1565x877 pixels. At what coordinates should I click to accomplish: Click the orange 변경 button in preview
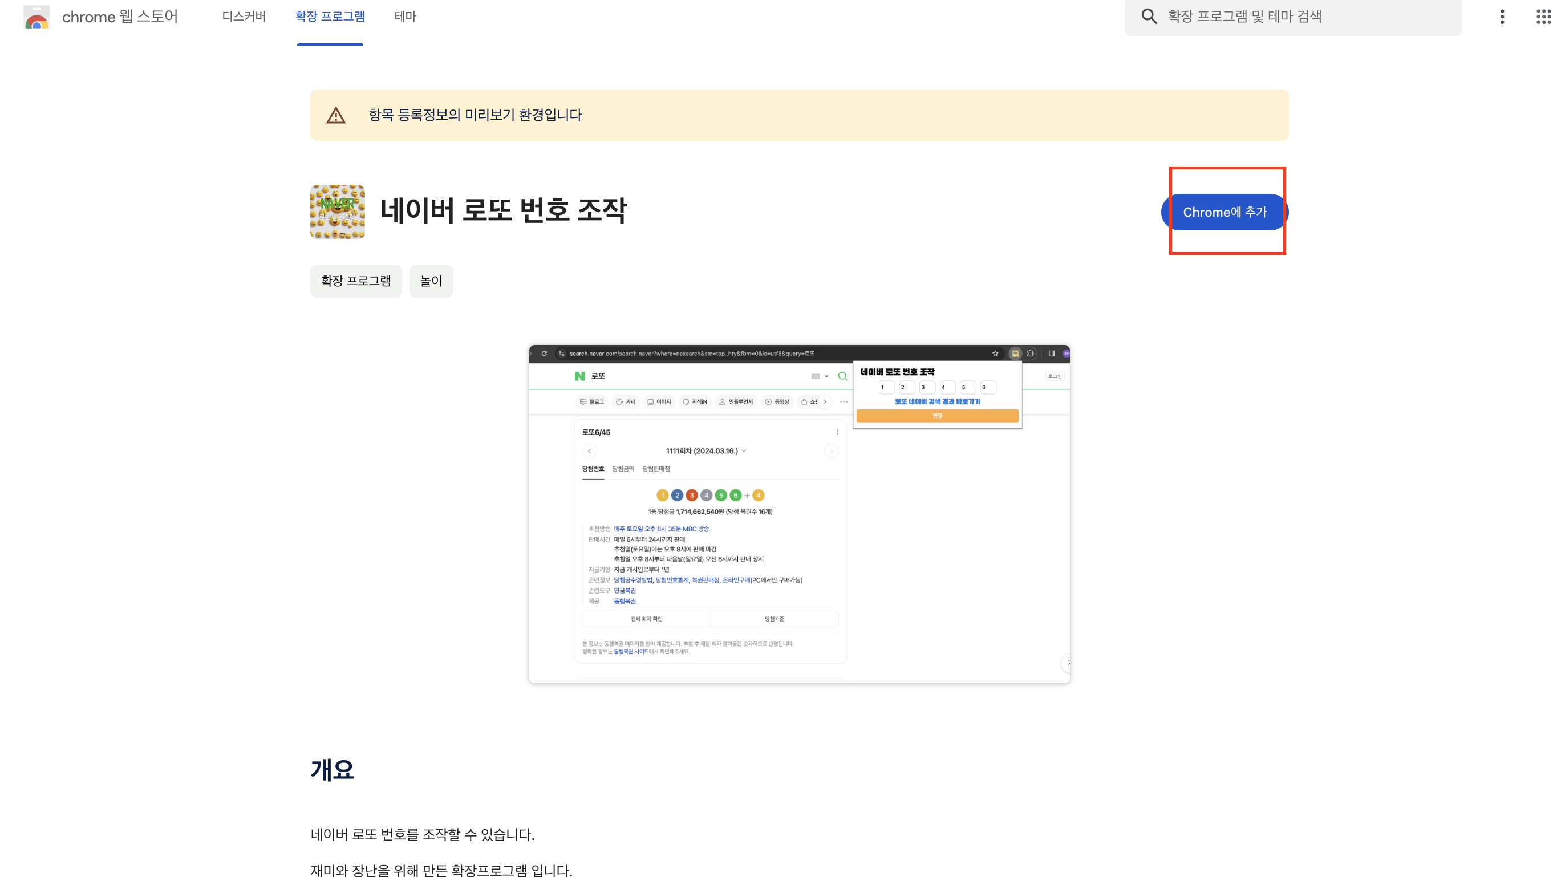click(x=937, y=416)
